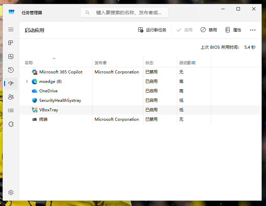Screen dimensions: 266x206
Task: Click the msedge browser icon
Action: 35,82
